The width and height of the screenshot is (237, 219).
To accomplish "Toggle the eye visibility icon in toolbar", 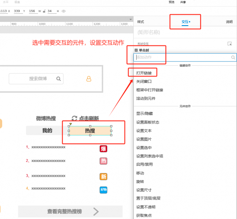I will coord(64,11).
